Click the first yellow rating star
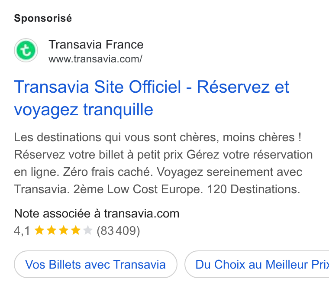 click(x=39, y=230)
